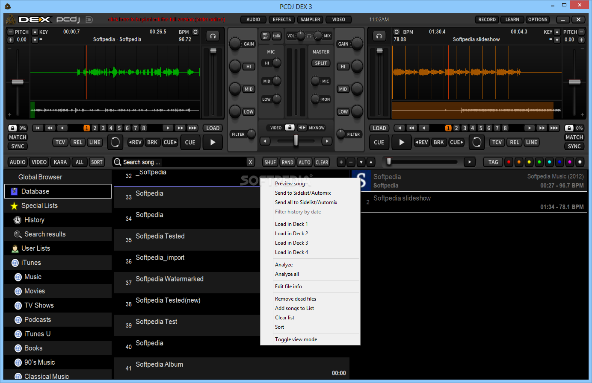Image resolution: width=592 pixels, height=383 pixels.
Task: Toggle left deck HI kill button
Action: coord(249,67)
